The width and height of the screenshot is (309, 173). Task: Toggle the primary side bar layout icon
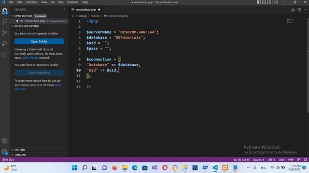click(259, 2)
